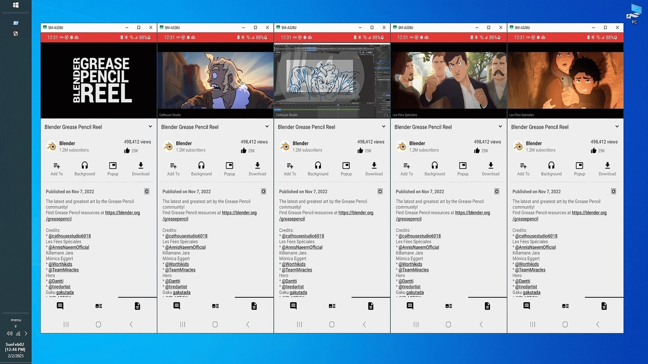Screen dimensions: 648x364
Task: Tap Popup in the mustached-men video window
Action: [x=463, y=169]
